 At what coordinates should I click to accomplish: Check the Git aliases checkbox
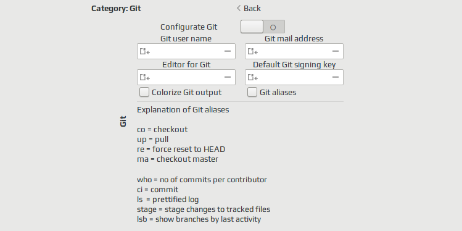252,93
